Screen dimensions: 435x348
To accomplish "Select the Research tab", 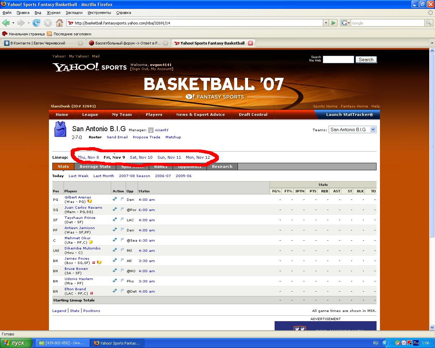I will click(222, 167).
